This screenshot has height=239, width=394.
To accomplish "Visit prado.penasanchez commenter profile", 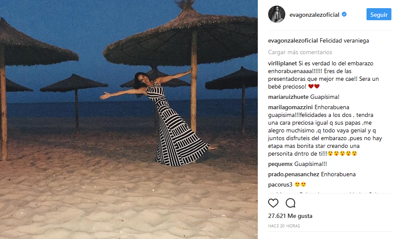I will 293,174.
